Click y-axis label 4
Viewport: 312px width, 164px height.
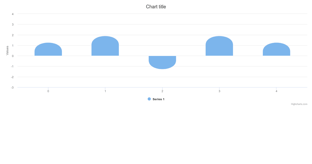click(x=13, y=14)
